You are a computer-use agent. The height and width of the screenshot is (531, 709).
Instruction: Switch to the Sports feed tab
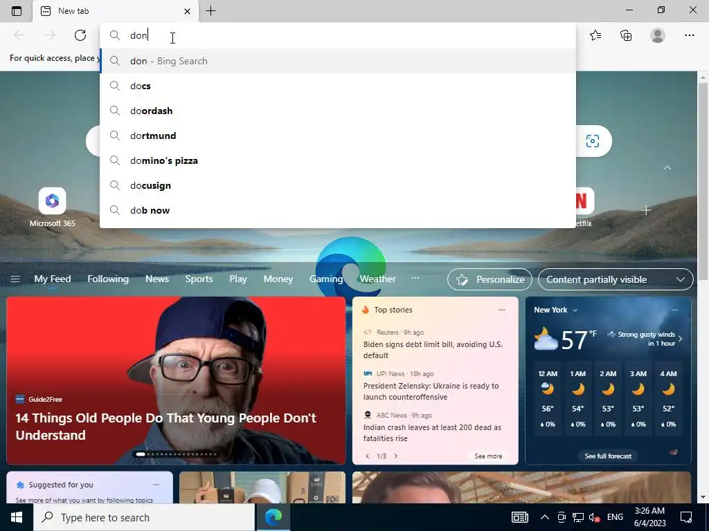pos(199,279)
